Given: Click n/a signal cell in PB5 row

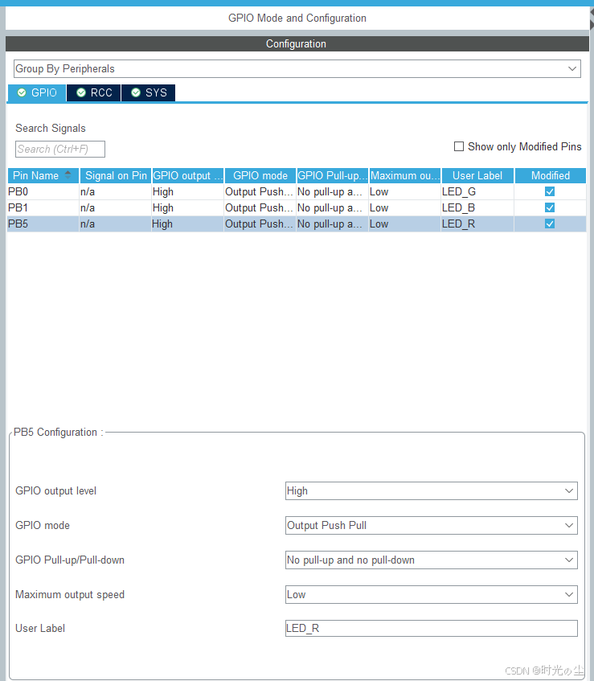Looking at the screenshot, I should pos(115,224).
